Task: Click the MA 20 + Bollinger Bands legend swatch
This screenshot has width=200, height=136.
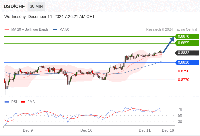Action: click(7, 30)
